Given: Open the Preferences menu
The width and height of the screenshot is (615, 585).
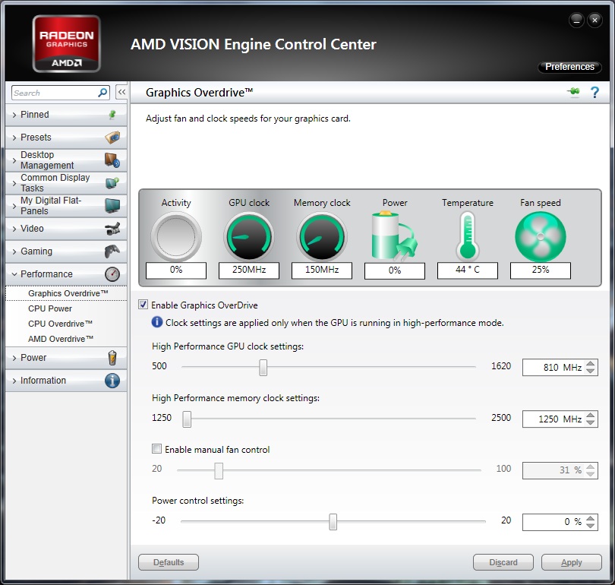Looking at the screenshot, I should pos(570,67).
